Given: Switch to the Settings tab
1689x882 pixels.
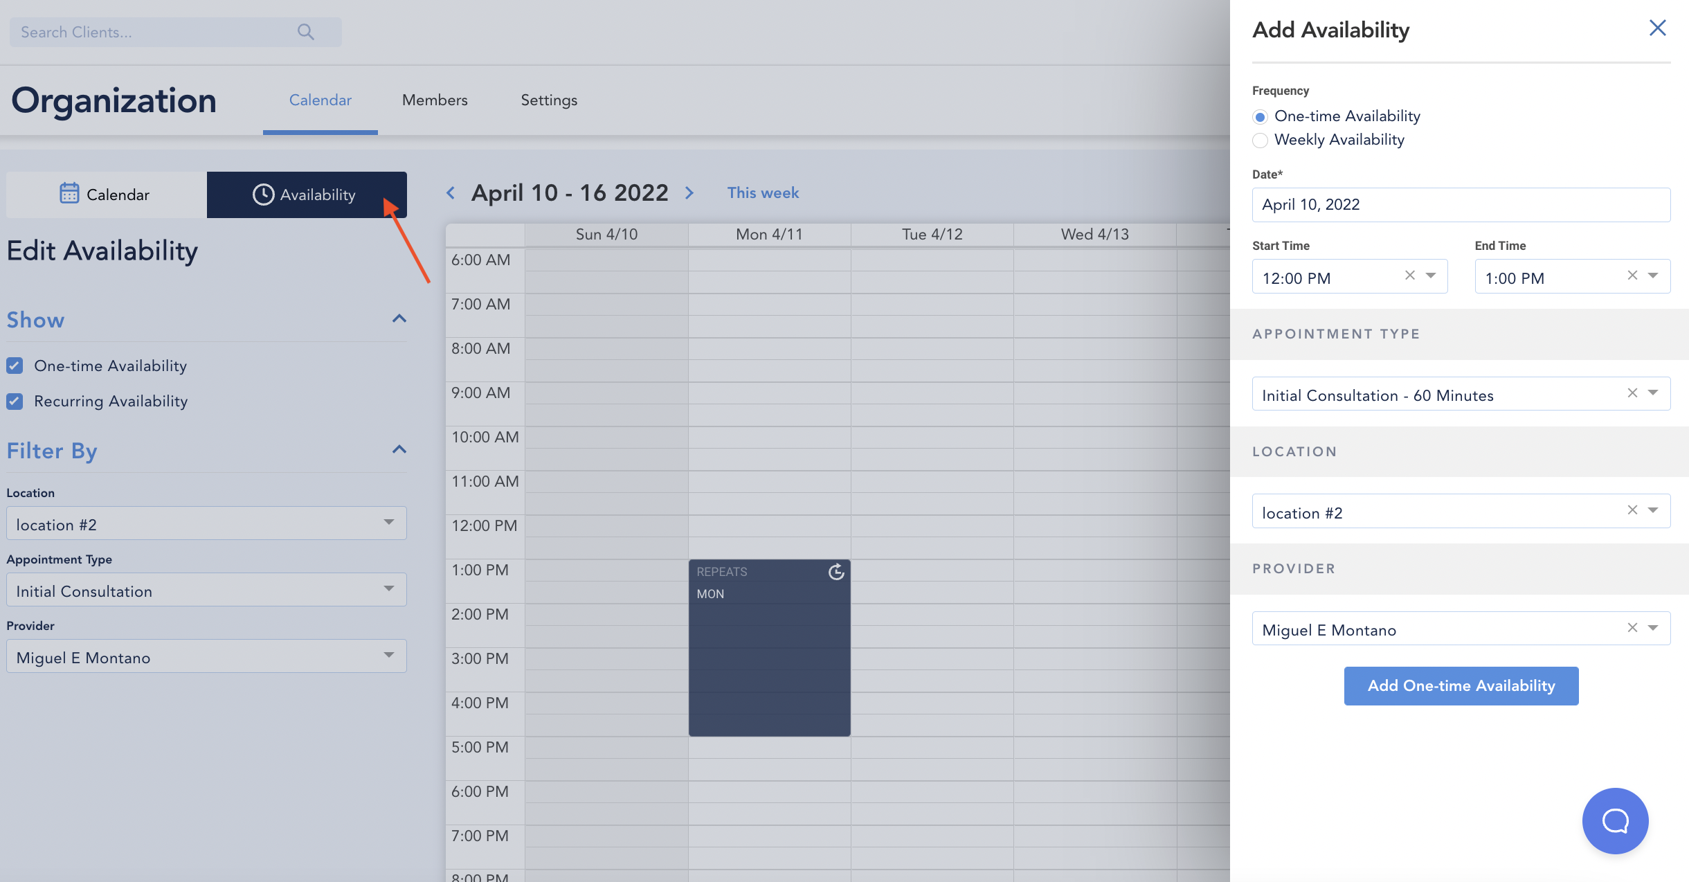Looking at the screenshot, I should [x=549, y=100].
